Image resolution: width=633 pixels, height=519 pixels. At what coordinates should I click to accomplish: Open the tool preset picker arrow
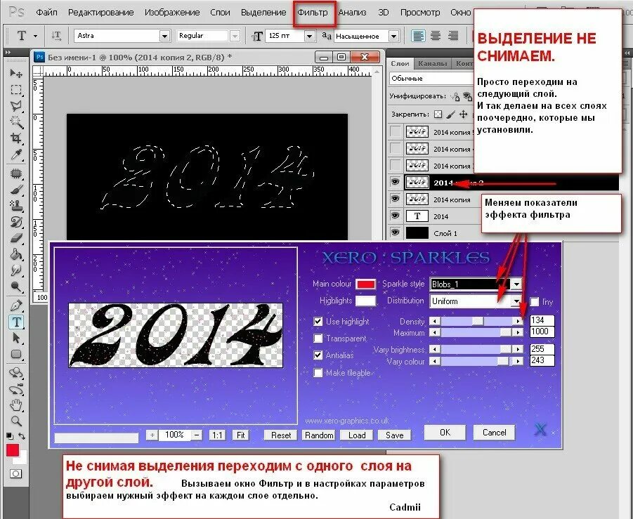[x=35, y=36]
